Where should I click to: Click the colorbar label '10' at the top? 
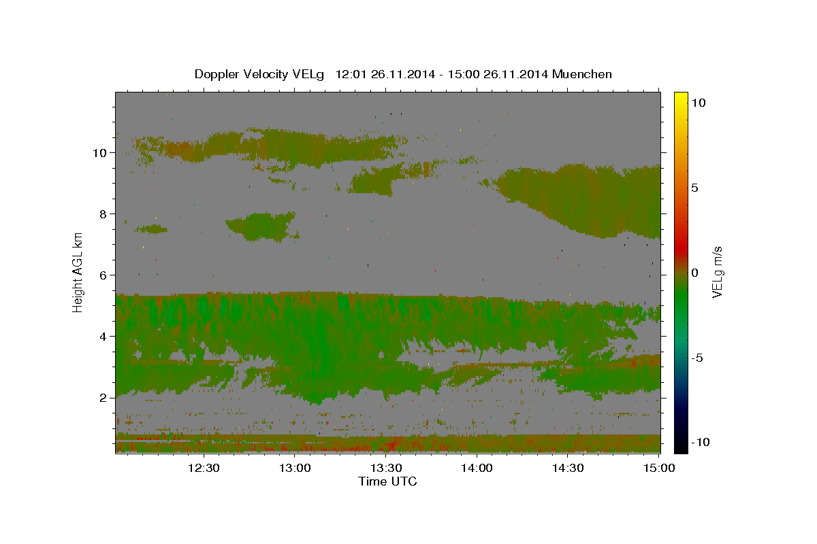[699, 102]
